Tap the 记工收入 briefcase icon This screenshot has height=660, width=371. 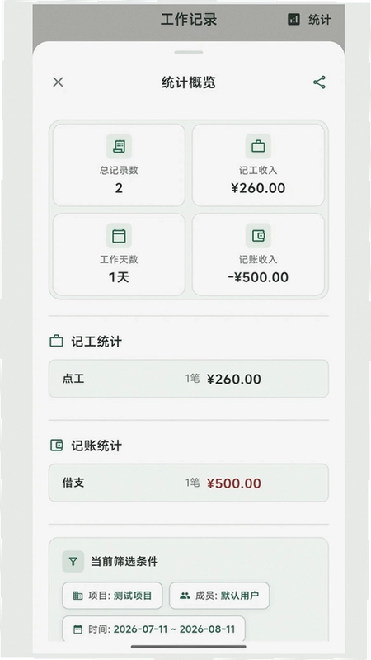click(258, 147)
